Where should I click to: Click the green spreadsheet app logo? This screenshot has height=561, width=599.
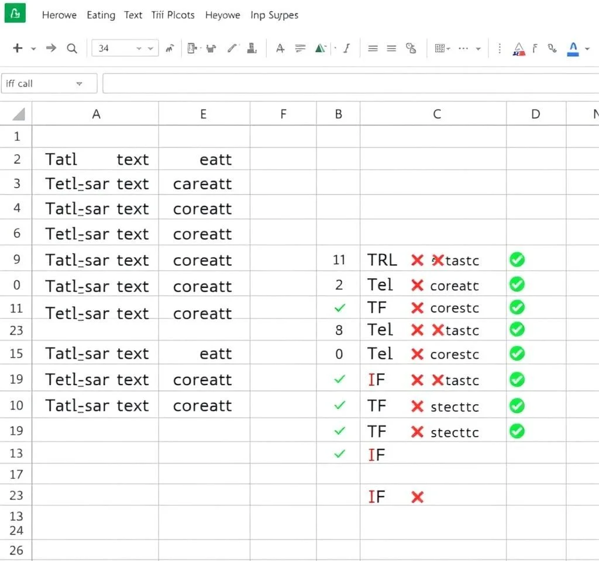pyautogui.click(x=15, y=13)
